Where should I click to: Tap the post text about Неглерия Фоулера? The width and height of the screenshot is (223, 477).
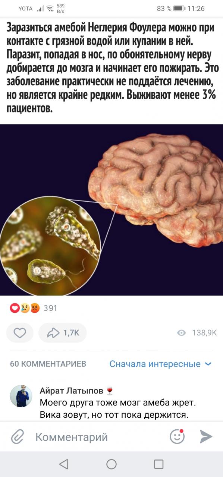pyautogui.click(x=111, y=67)
